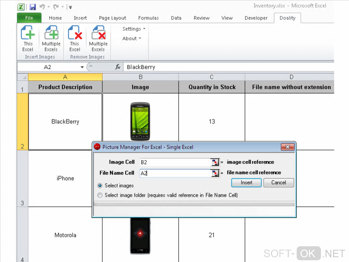
Task: Click the Image header cell
Action: point(140,87)
